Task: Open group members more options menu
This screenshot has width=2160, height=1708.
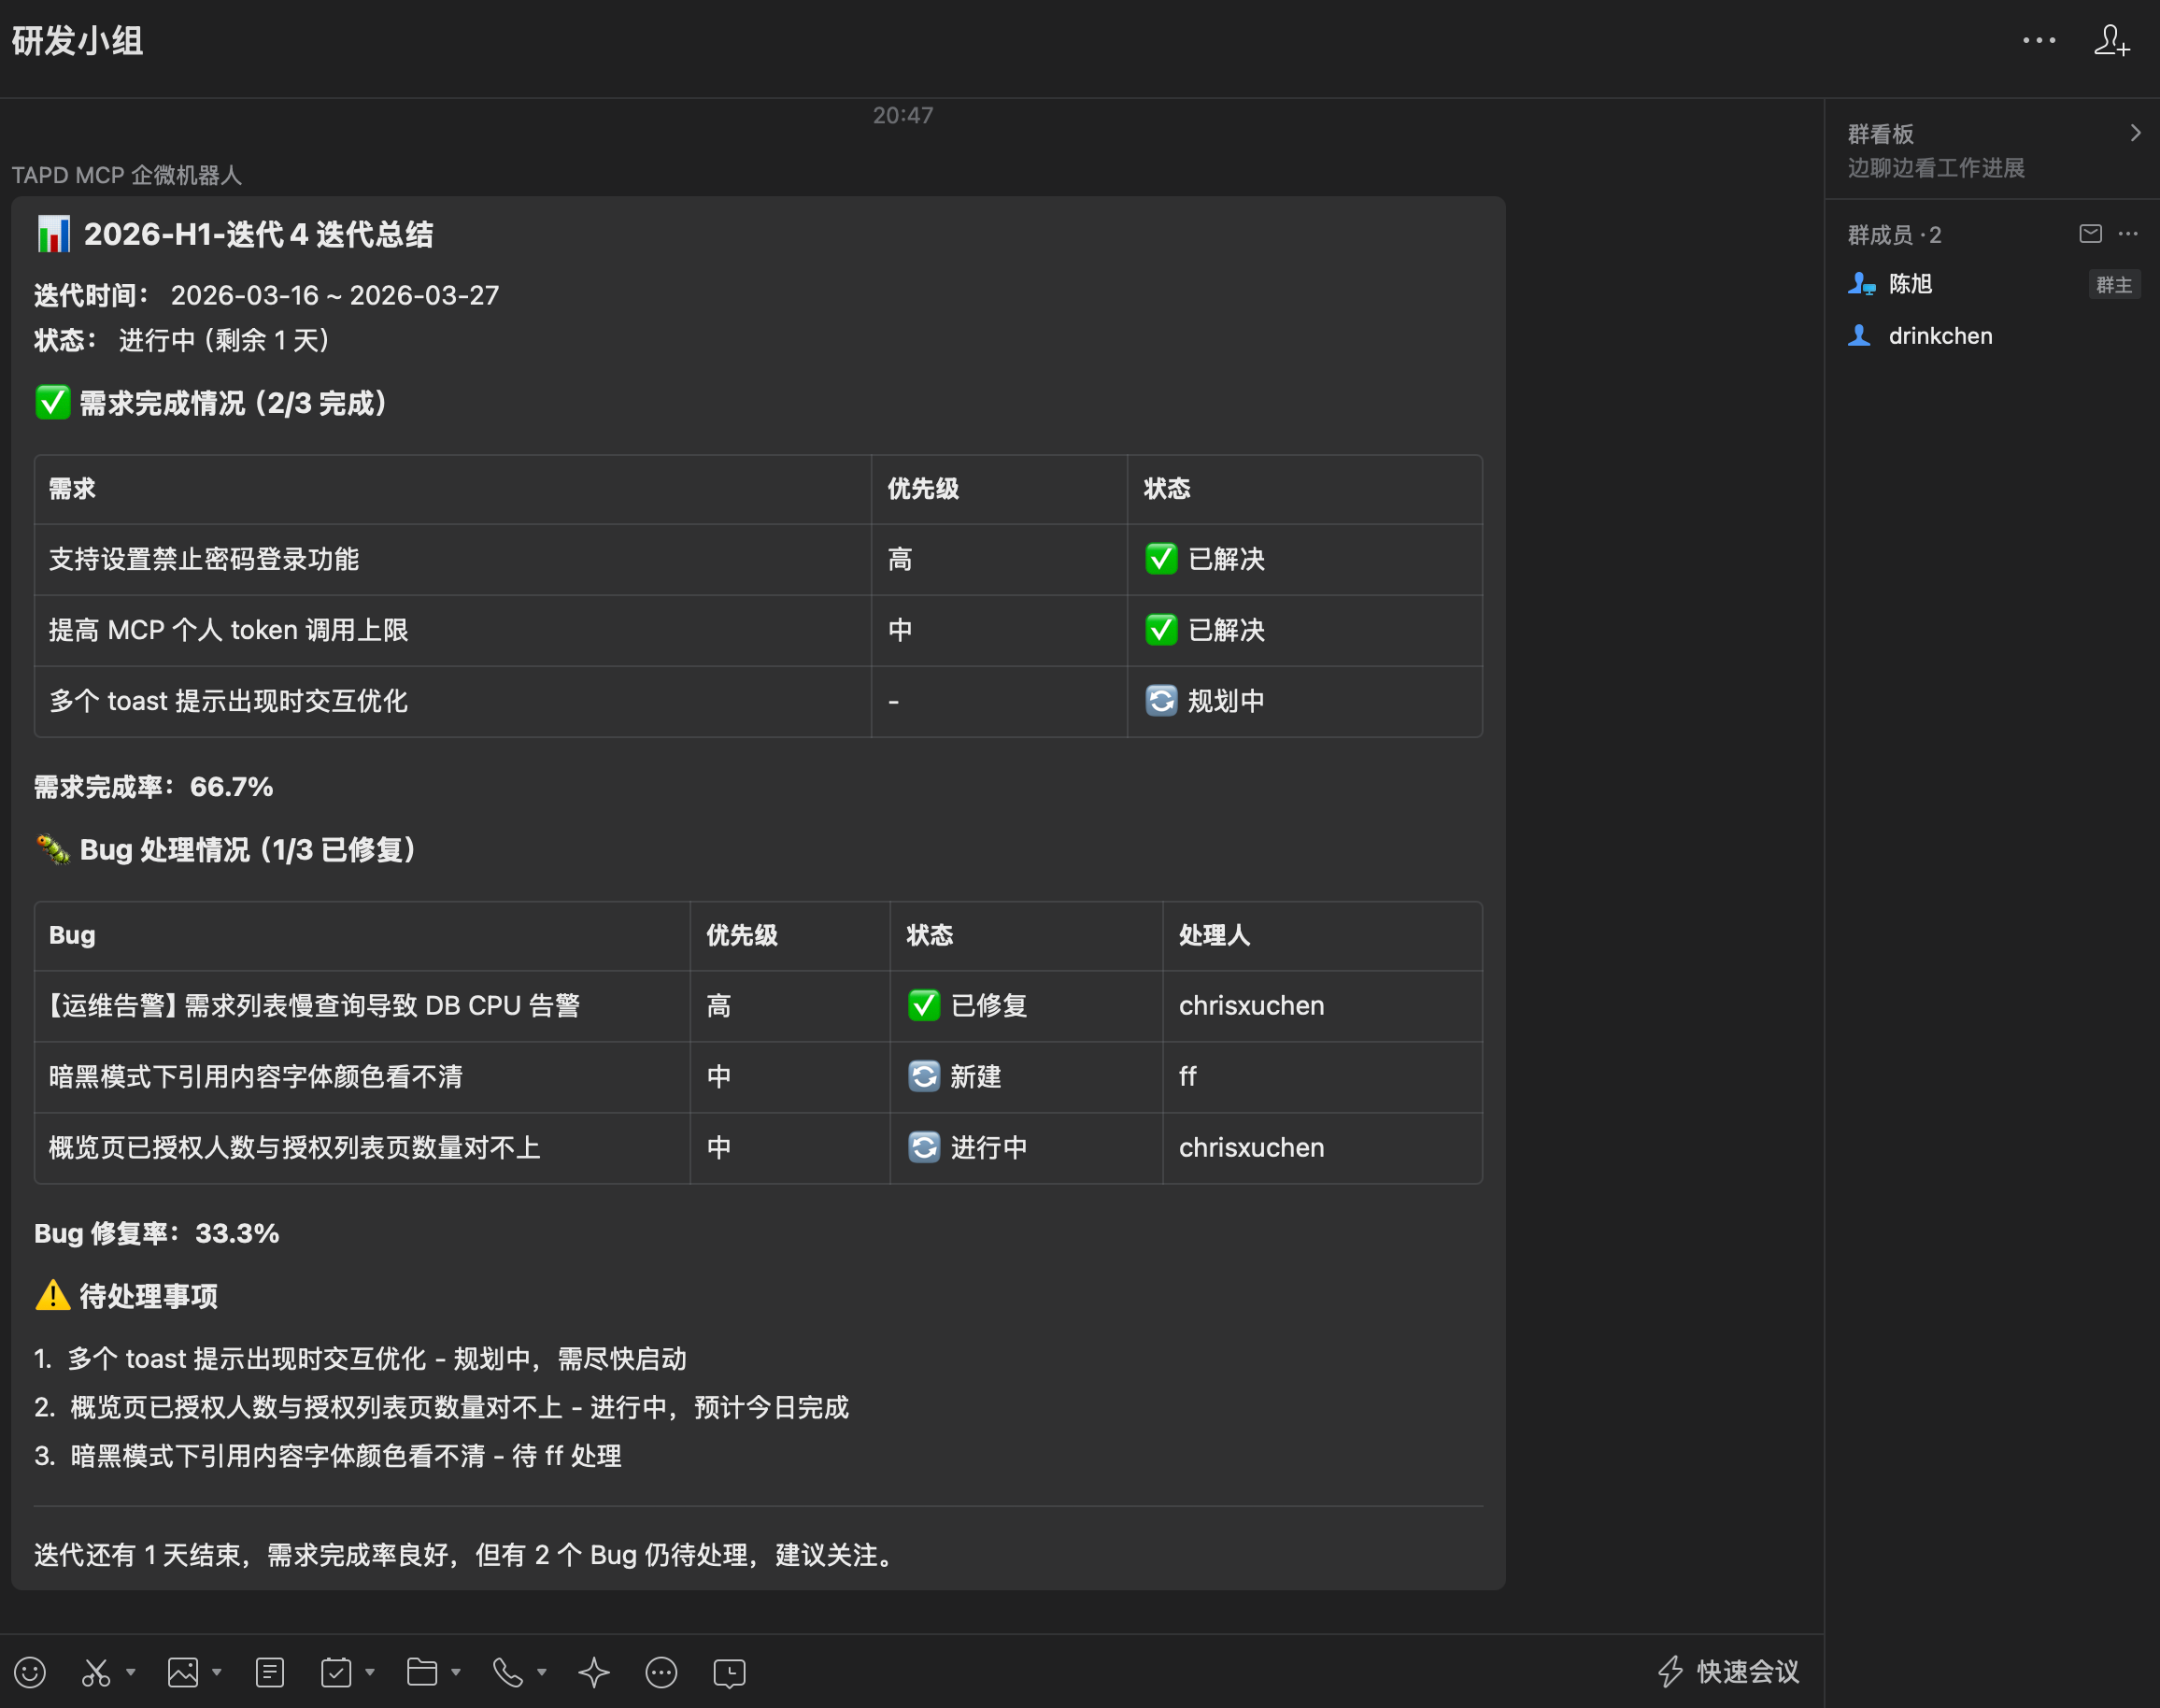Action: (x=2128, y=234)
